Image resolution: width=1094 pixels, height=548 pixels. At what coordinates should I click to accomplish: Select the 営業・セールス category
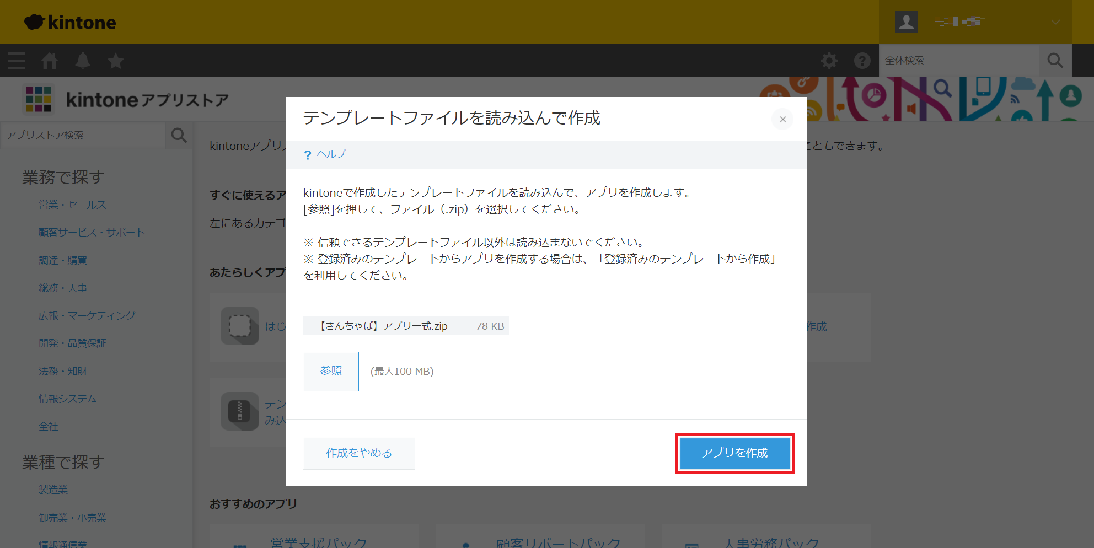point(72,205)
